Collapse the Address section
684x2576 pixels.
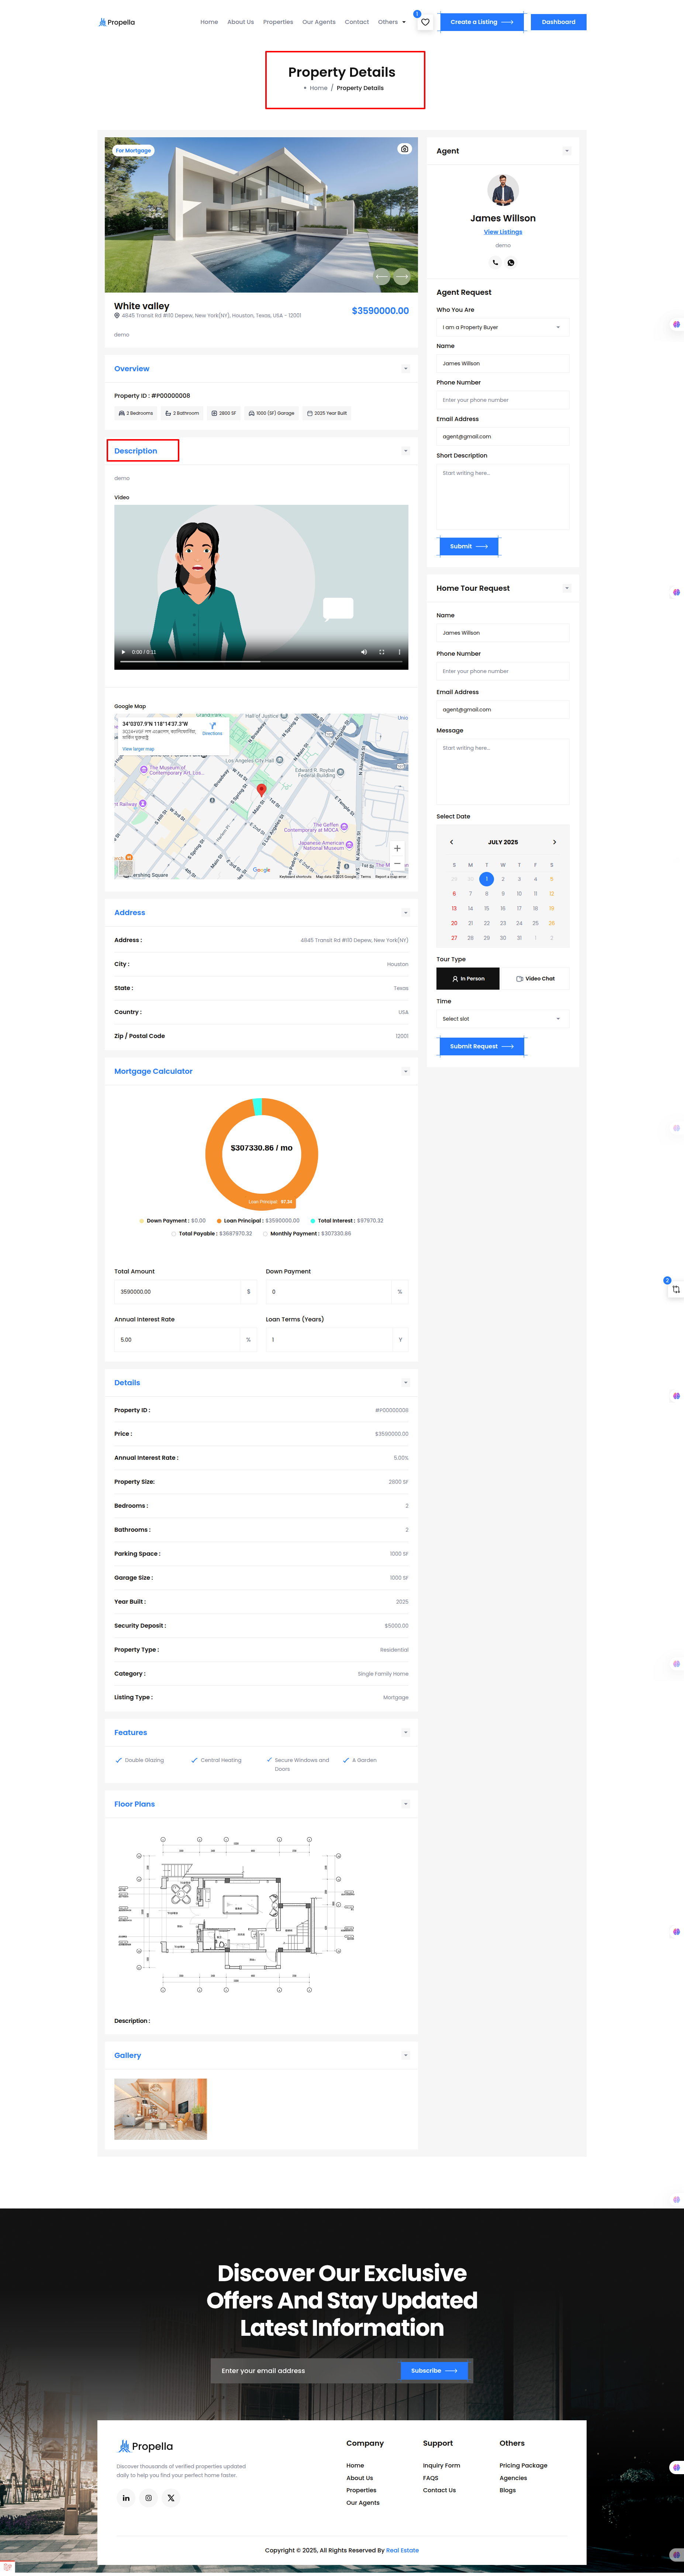405,913
